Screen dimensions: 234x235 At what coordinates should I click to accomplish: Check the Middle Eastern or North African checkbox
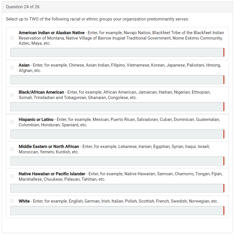[12, 149]
